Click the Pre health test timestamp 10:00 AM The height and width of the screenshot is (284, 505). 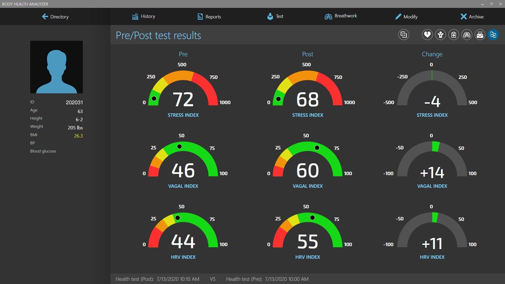tap(287, 279)
